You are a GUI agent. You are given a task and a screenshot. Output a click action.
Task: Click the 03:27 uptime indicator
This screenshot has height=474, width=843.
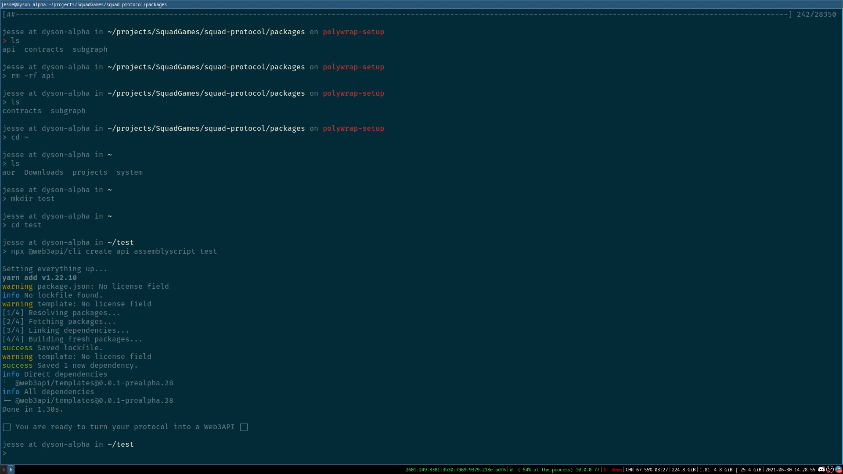pyautogui.click(x=662, y=470)
